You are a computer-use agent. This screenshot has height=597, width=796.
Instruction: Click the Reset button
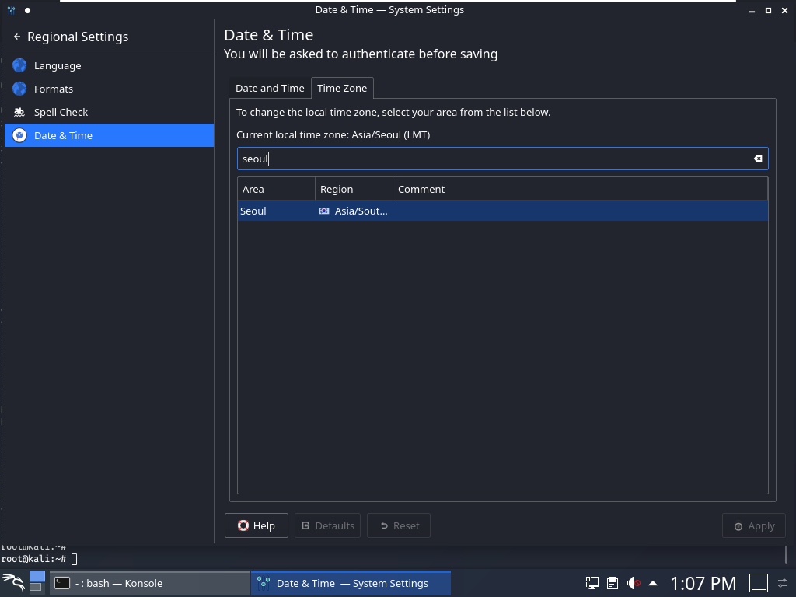(399, 526)
